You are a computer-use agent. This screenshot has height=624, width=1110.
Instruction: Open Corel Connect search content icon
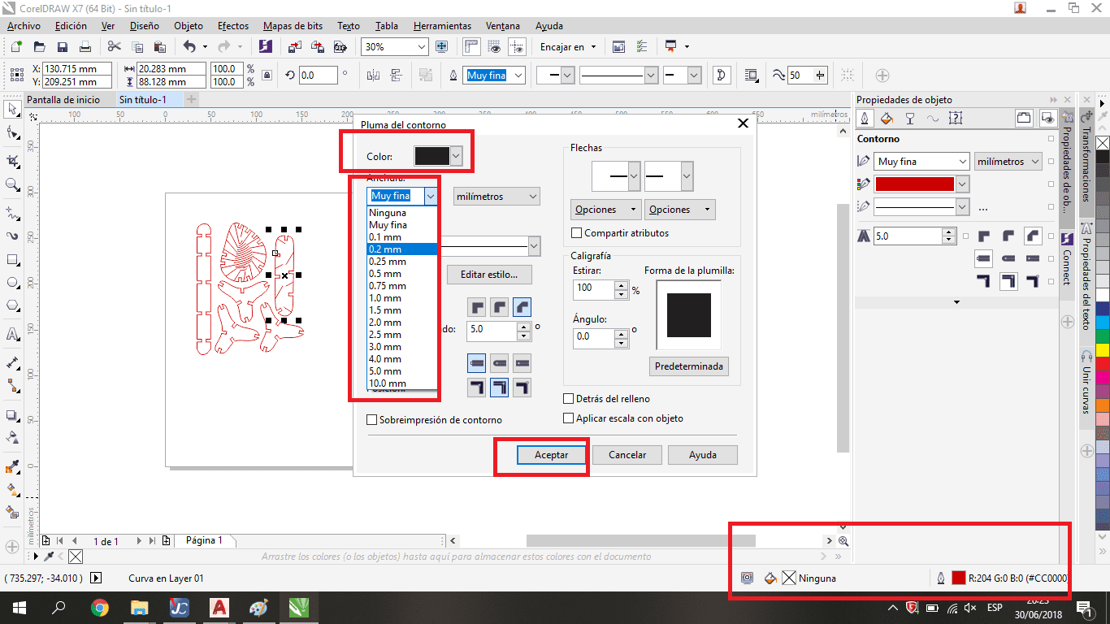click(x=266, y=47)
